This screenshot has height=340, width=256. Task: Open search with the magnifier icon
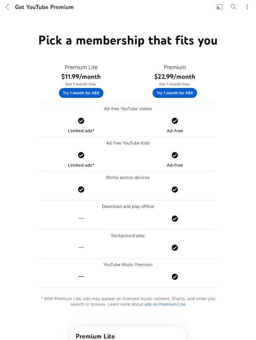coord(233,7)
